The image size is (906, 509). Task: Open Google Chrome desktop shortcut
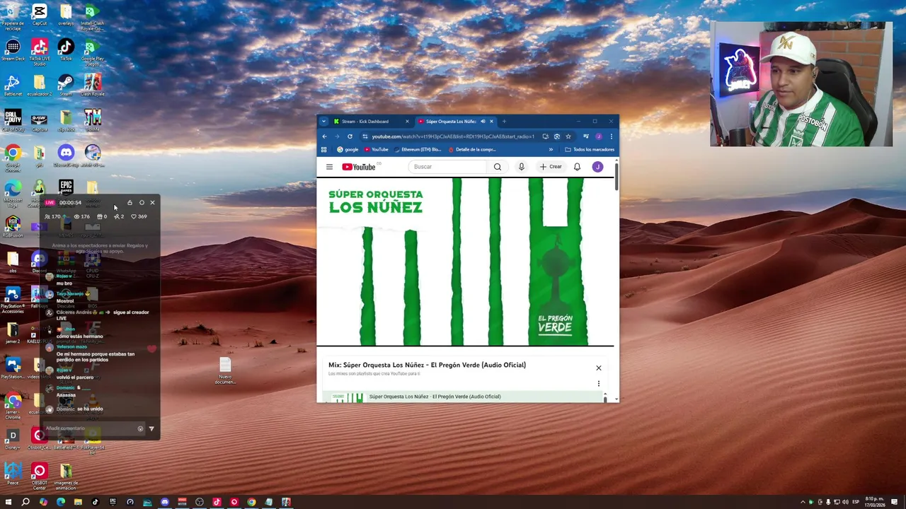click(13, 158)
